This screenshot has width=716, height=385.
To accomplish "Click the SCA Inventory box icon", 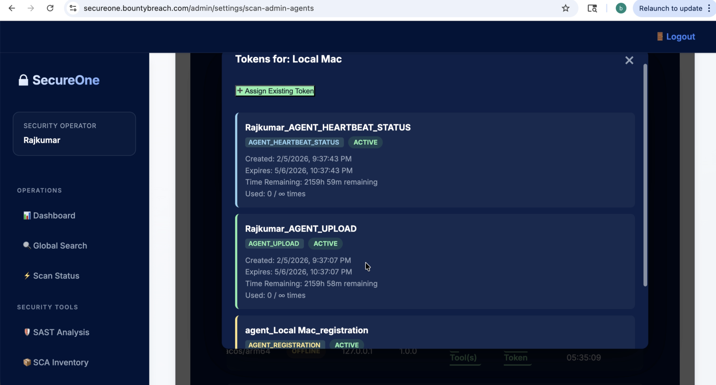I will [x=27, y=362].
